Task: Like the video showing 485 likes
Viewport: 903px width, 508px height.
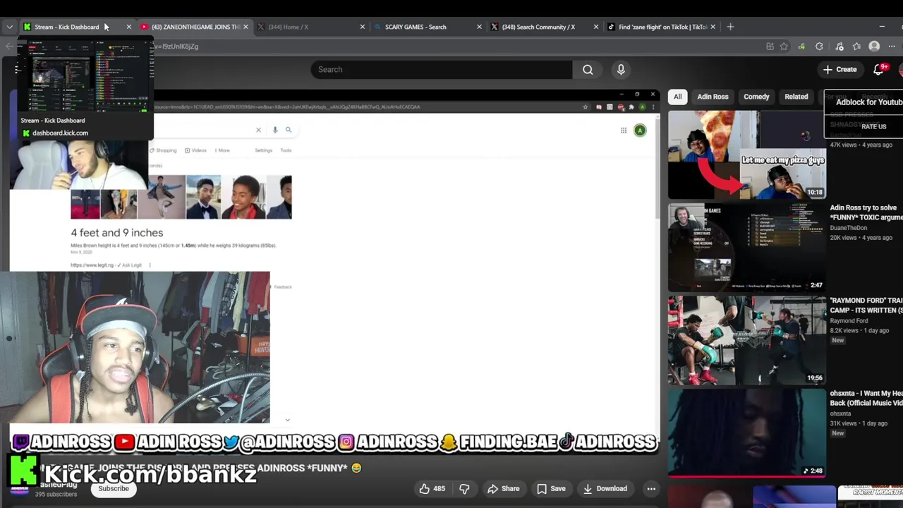Action: click(x=432, y=488)
